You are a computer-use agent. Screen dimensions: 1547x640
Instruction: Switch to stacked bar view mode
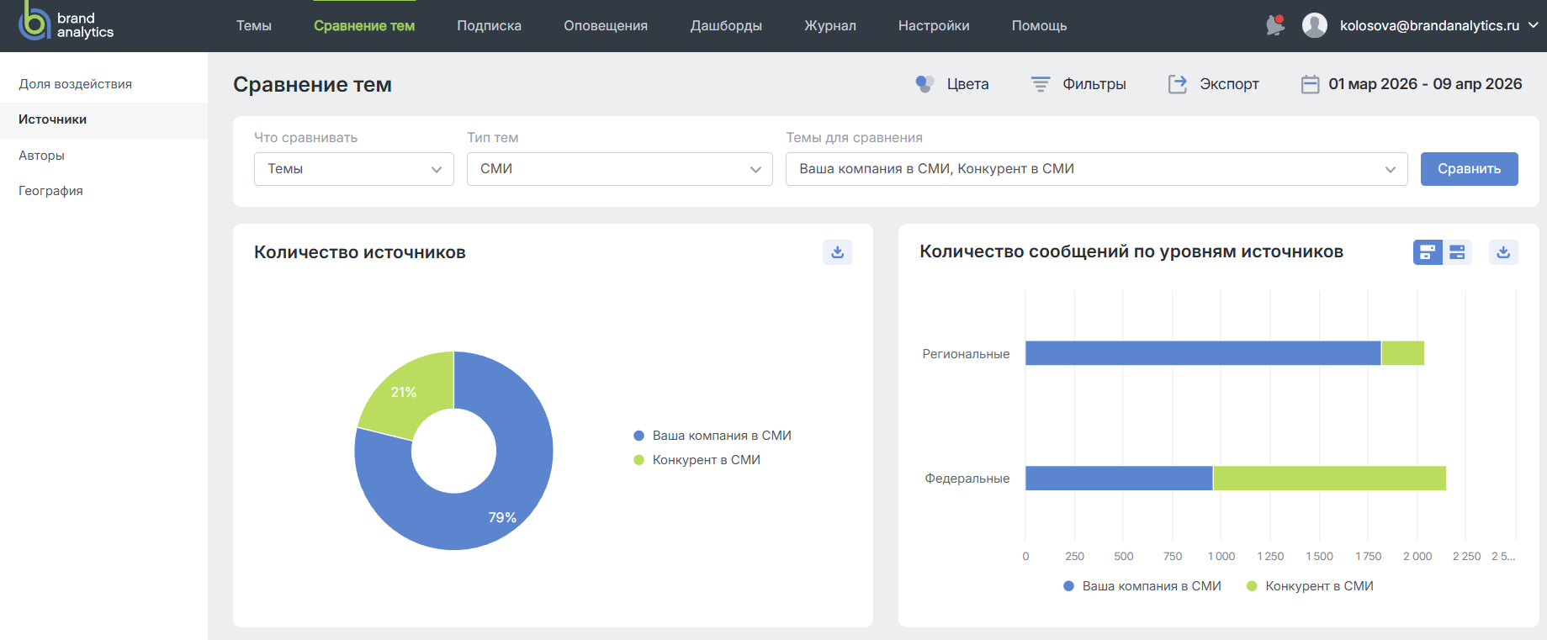point(1428,251)
